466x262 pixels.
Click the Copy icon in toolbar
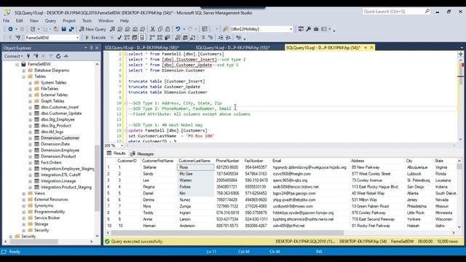[160, 29]
